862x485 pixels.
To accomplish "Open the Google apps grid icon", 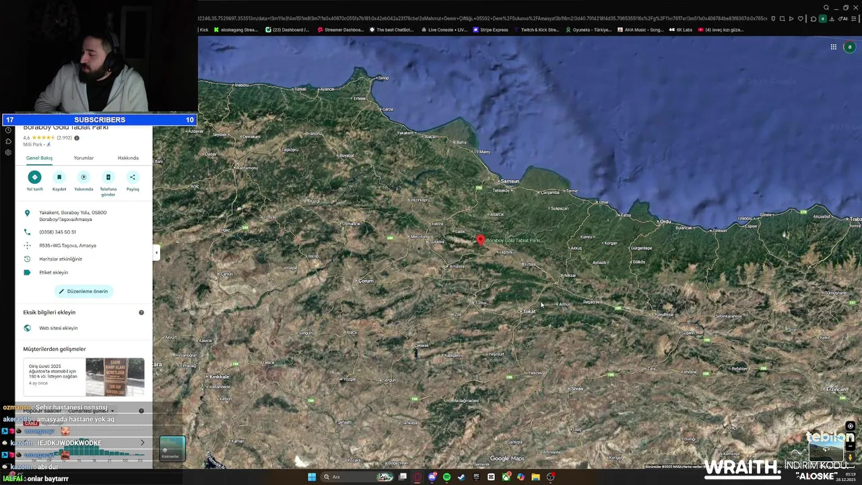I will tap(833, 47).
